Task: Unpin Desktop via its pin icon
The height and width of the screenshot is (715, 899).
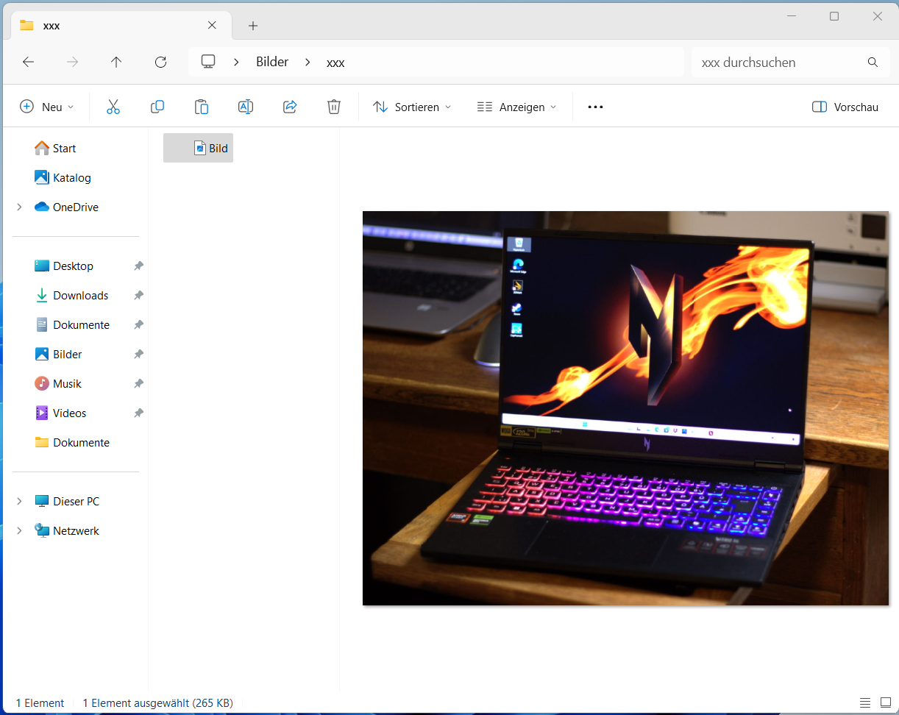Action: [x=138, y=266]
